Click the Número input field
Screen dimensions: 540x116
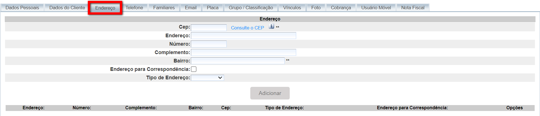click(209, 44)
